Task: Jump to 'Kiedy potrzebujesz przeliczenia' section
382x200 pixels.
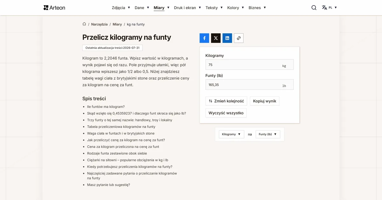Action: point(130,167)
